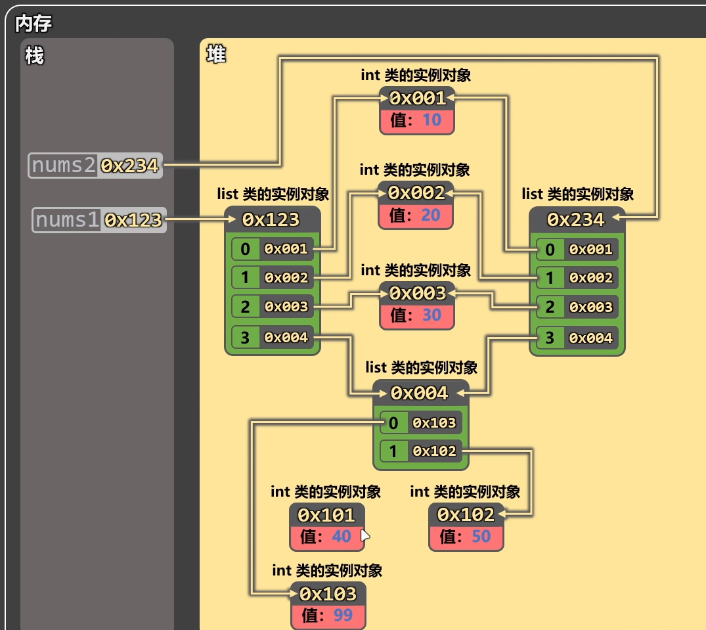Viewport: 706px width, 630px height.
Task: Click the 值: 99 value field
Action: [328, 616]
